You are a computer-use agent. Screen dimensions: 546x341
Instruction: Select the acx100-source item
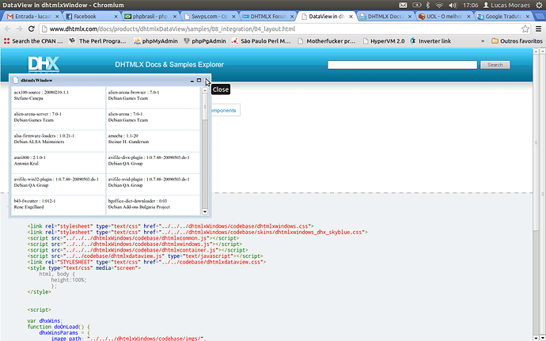(58, 97)
